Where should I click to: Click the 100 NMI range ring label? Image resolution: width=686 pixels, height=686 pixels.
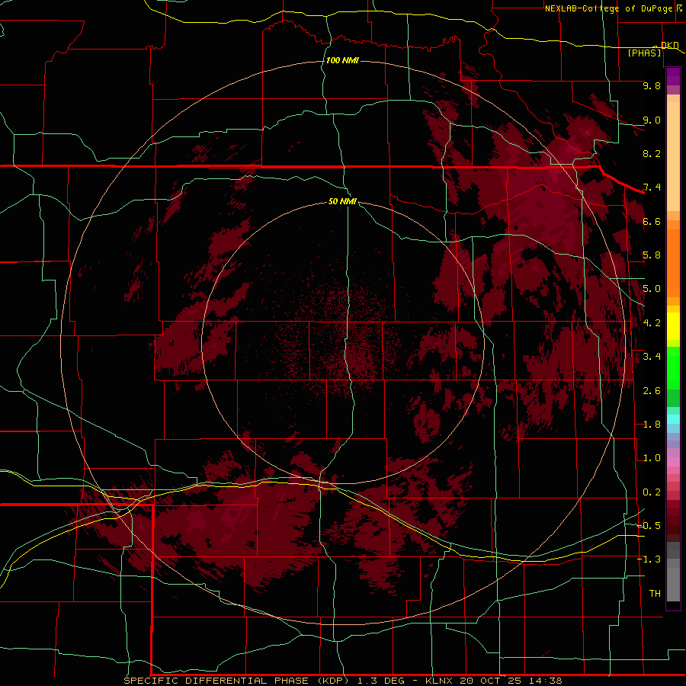(342, 60)
